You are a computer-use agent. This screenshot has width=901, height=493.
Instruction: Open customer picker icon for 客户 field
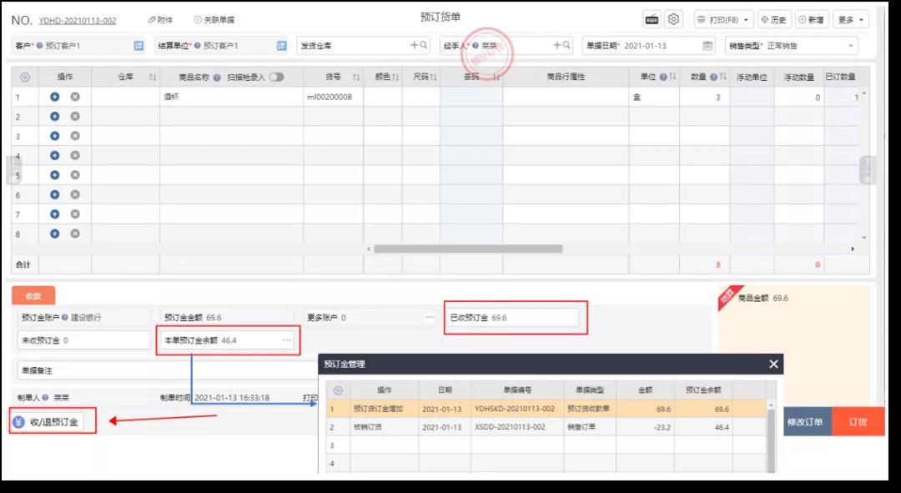pyautogui.click(x=138, y=45)
